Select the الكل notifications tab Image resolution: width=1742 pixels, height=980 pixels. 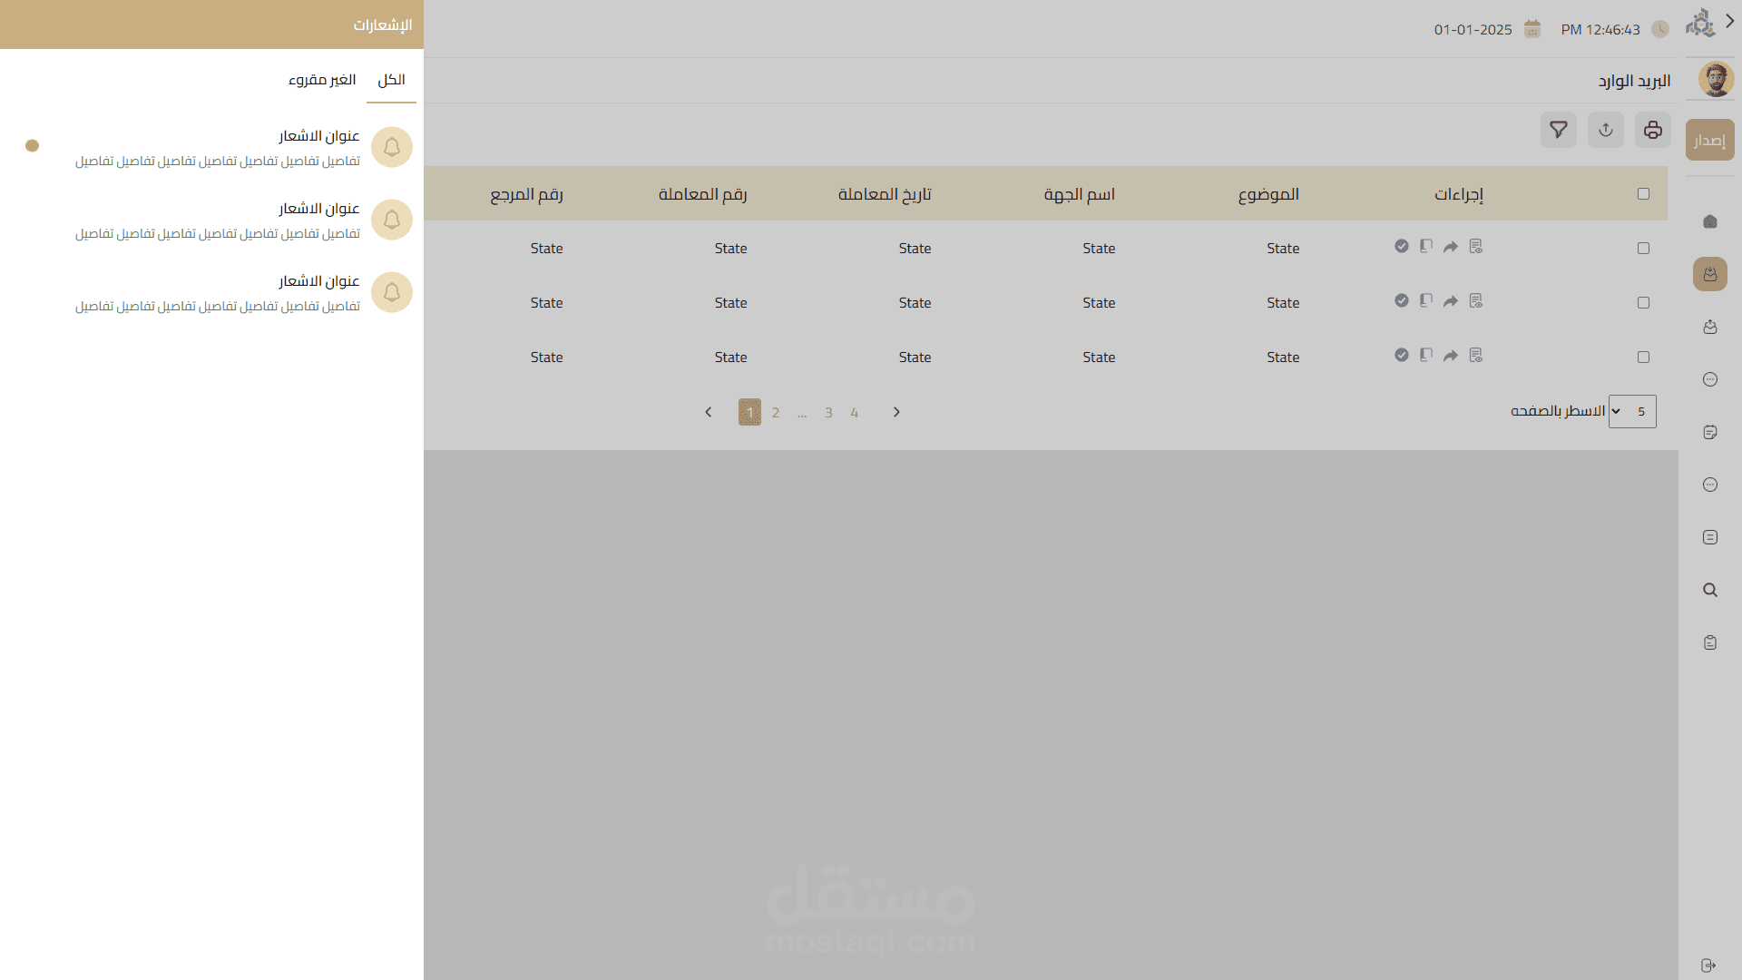point(391,80)
